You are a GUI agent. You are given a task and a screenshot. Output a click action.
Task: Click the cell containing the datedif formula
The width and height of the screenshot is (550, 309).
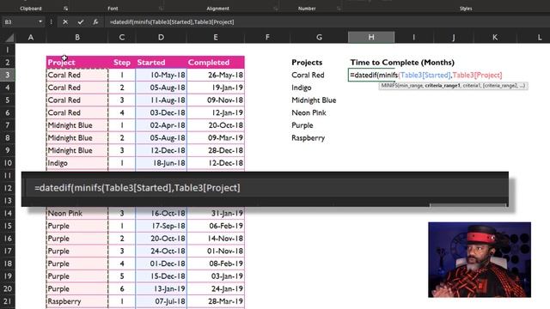371,75
